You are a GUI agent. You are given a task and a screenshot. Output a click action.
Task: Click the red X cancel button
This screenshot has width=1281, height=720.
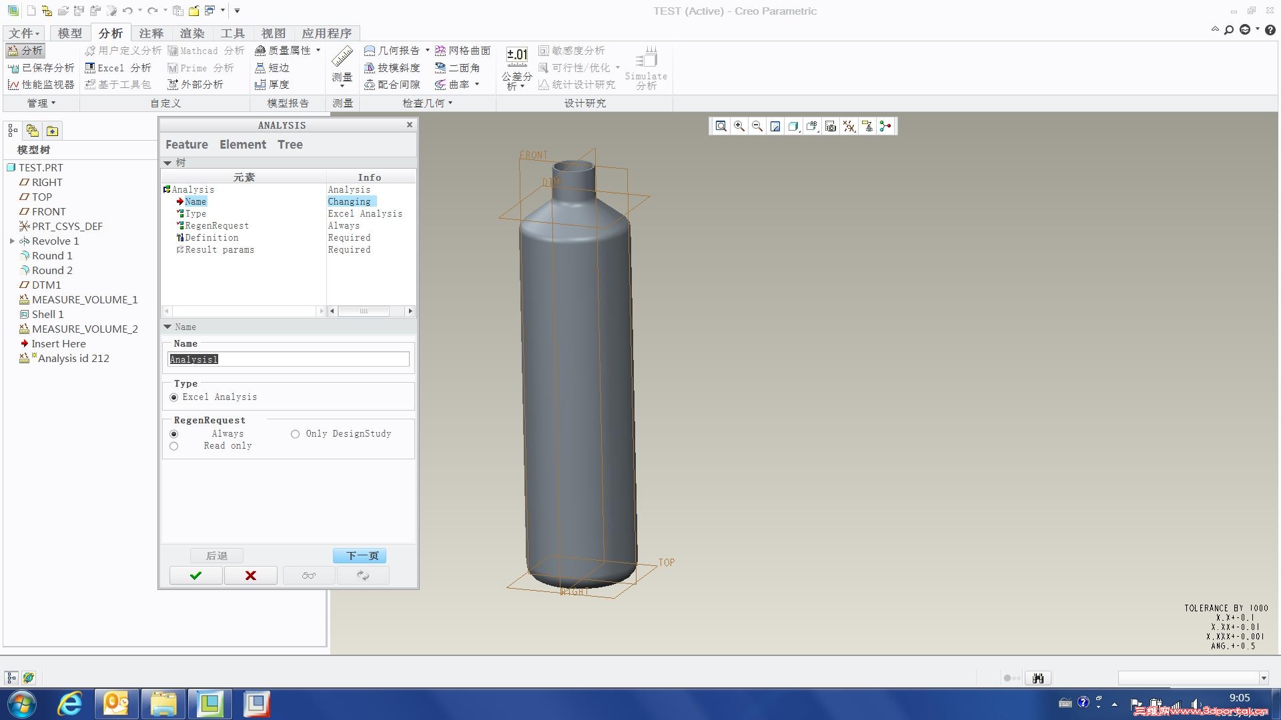(x=251, y=576)
